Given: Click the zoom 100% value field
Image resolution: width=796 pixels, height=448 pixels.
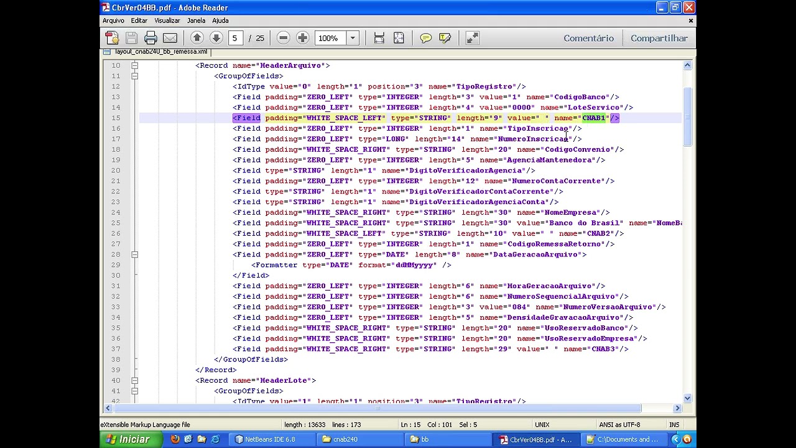Looking at the screenshot, I should click(x=331, y=38).
